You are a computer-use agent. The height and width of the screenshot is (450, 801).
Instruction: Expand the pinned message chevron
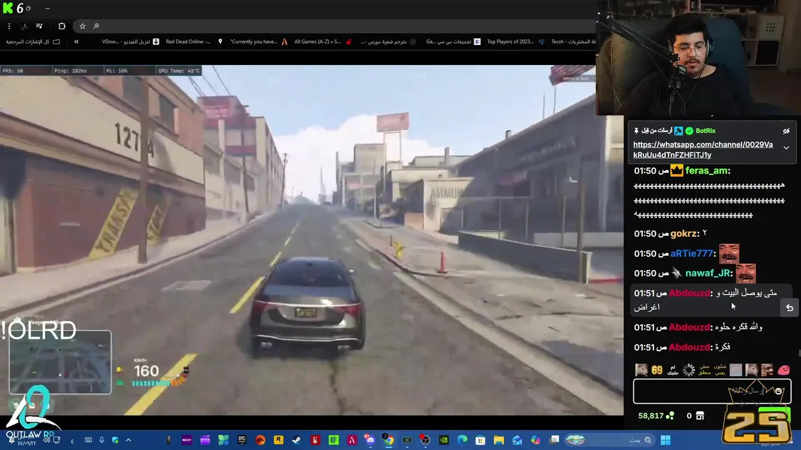(786, 148)
